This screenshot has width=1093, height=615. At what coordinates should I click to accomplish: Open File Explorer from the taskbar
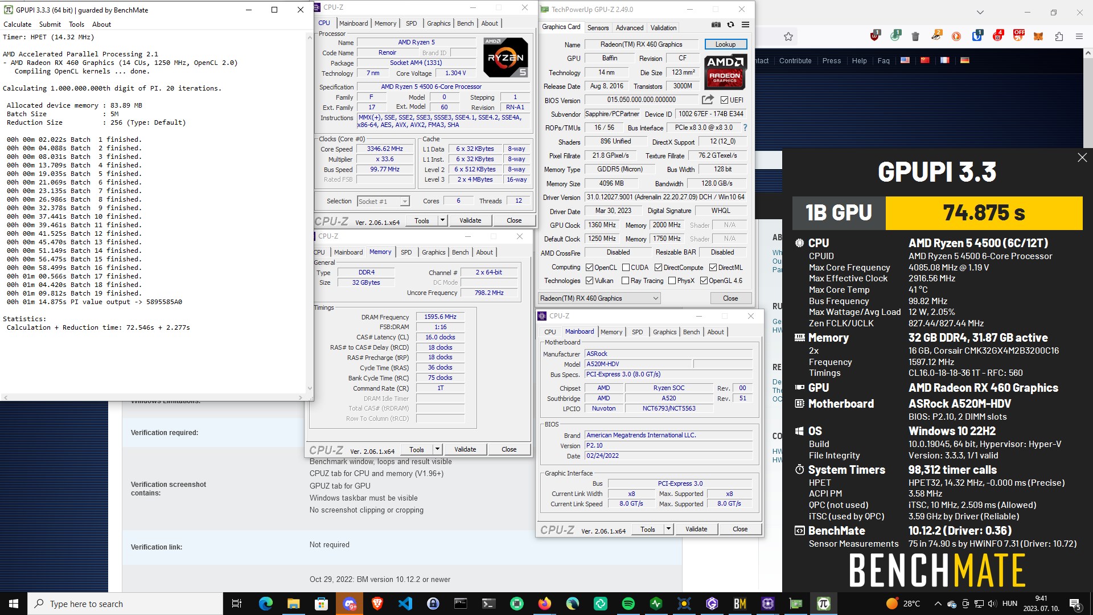(x=293, y=604)
